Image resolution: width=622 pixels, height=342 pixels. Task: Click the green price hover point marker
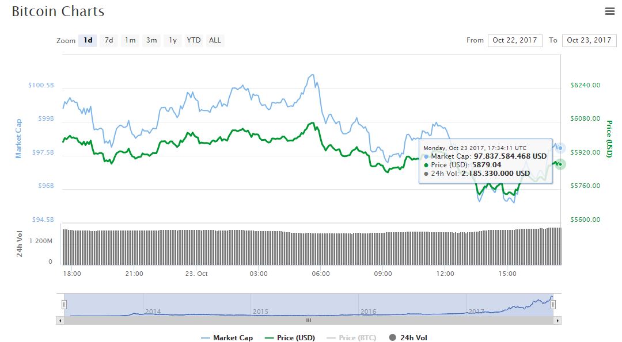point(560,164)
